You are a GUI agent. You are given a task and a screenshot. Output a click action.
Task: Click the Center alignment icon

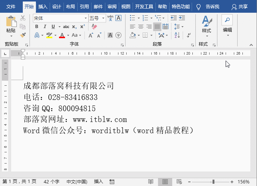pos(140,27)
